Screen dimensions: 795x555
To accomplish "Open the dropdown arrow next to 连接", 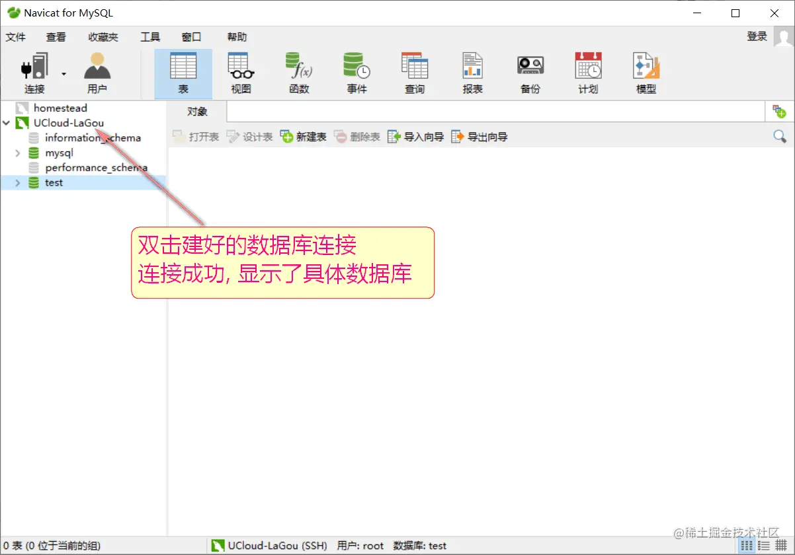I will [64, 73].
